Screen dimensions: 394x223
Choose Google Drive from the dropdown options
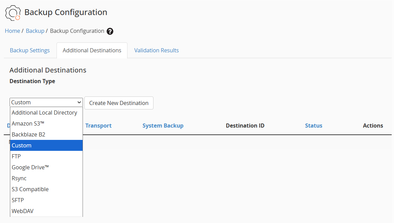click(x=30, y=167)
